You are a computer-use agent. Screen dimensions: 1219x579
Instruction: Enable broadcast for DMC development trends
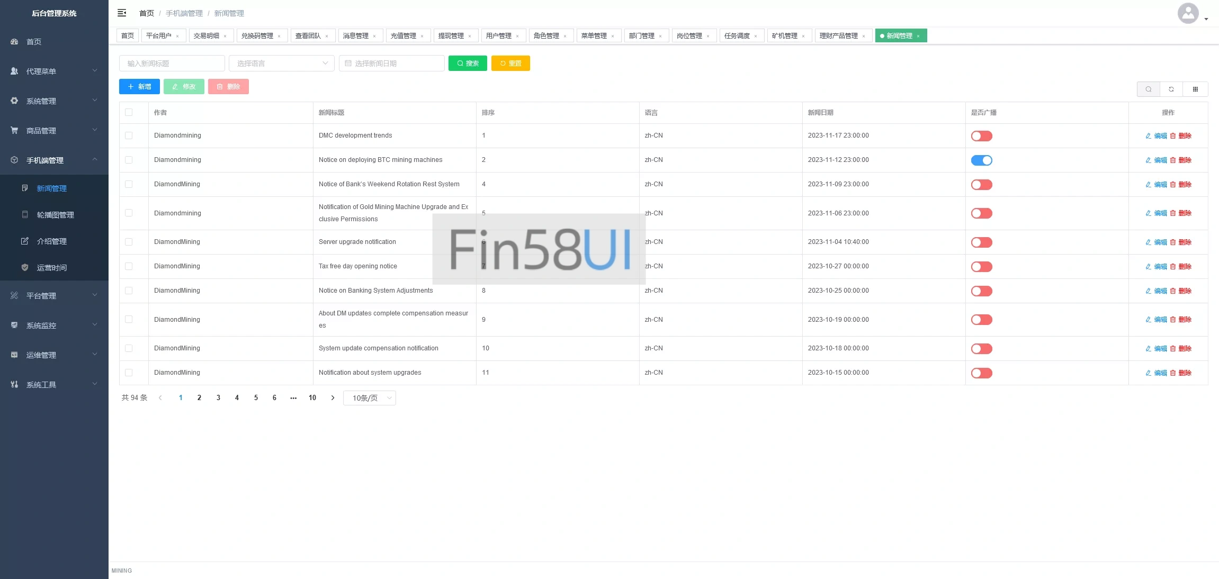coord(981,136)
